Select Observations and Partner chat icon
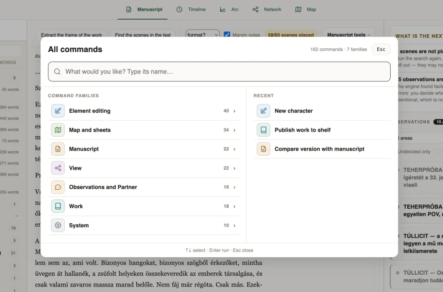Screen dimensions: 443x292 (58, 187)
